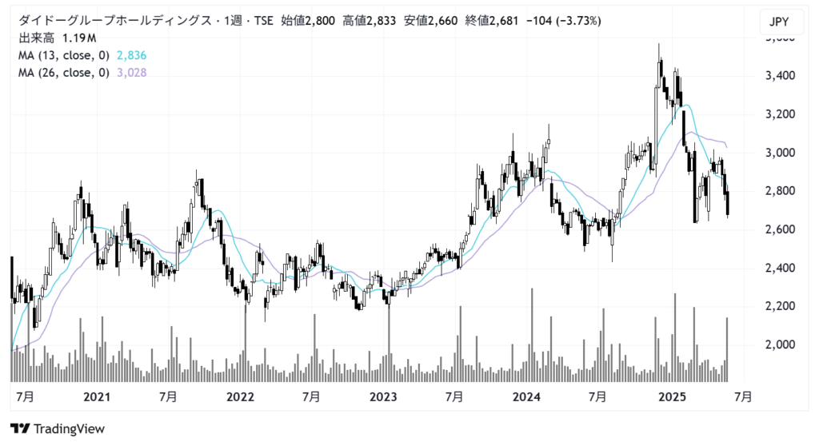
Task: Click the 2,800 price axis label
Action: click(780, 191)
